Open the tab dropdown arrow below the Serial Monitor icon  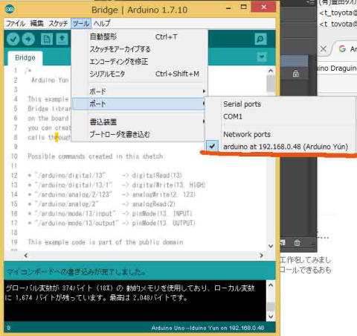pyautogui.click(x=262, y=57)
